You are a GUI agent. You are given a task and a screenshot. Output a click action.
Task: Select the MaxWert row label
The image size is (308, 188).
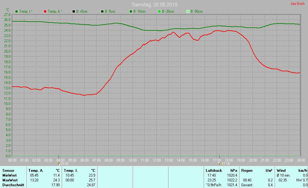pyautogui.click(x=10, y=180)
